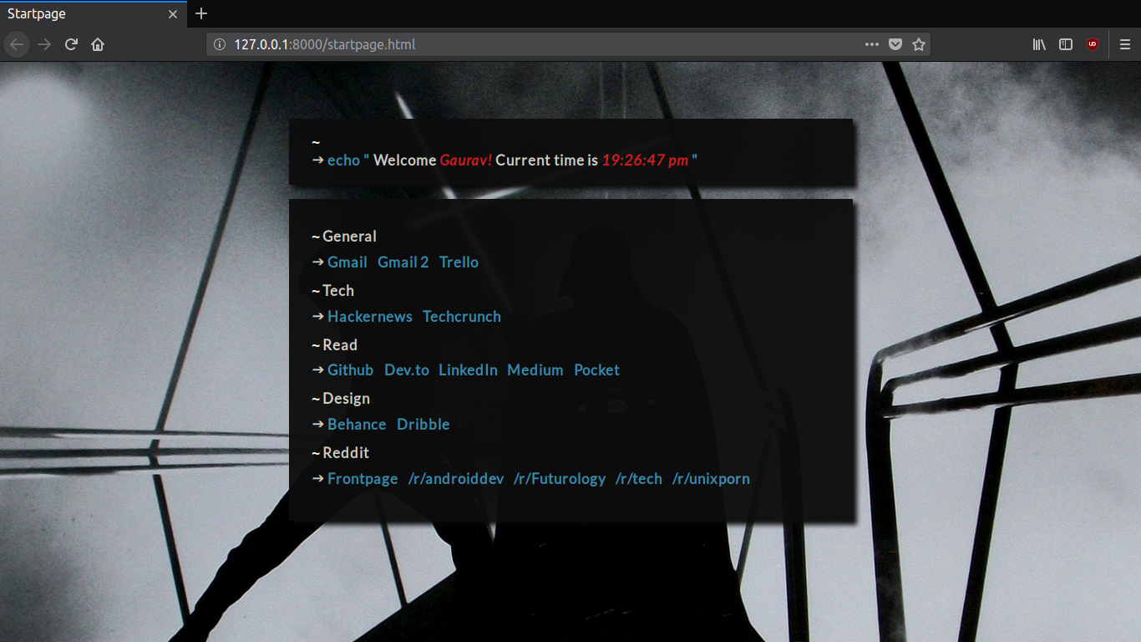Image resolution: width=1141 pixels, height=642 pixels.
Task: Open the Gmail 2 link
Action: pos(403,262)
